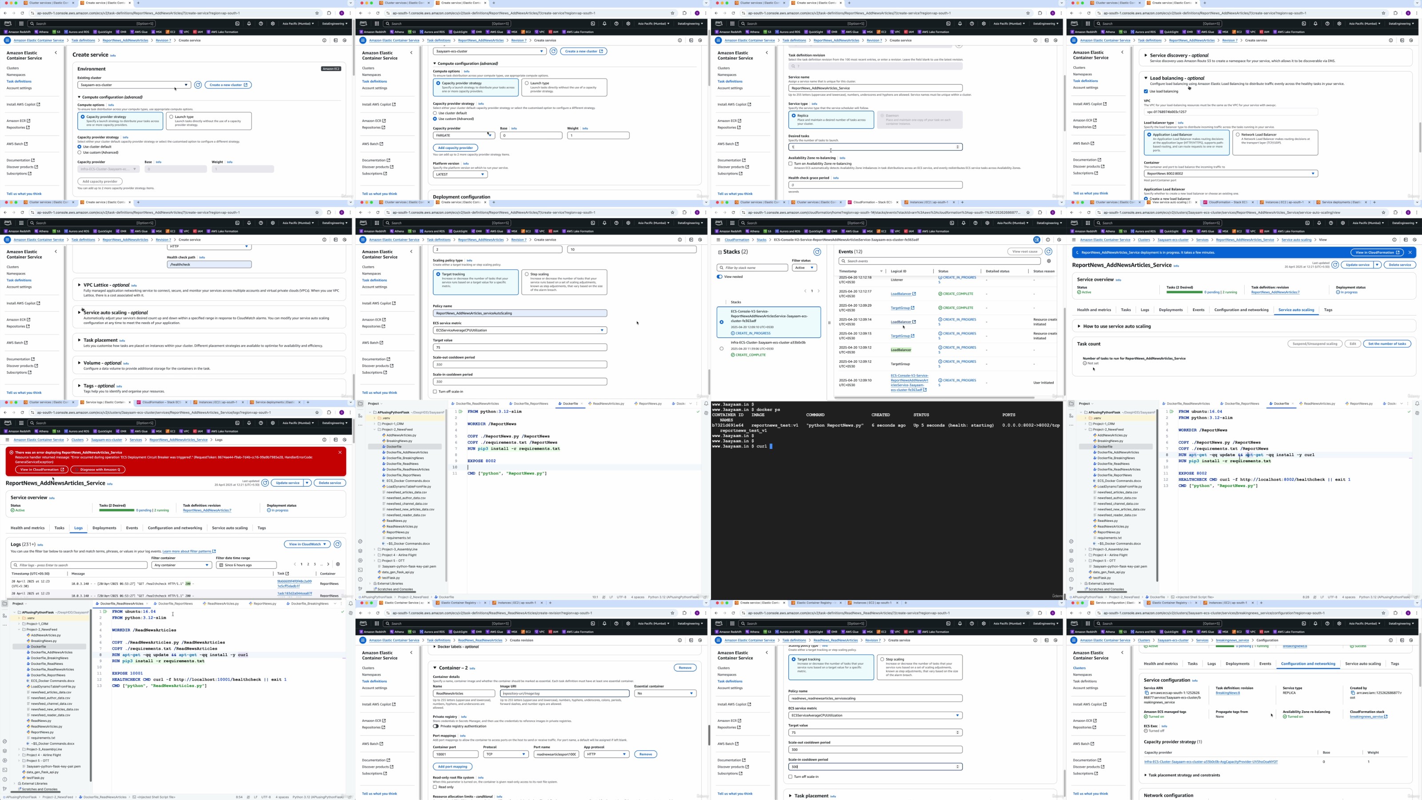
Task: Open help question icon in CloudFormation window
Action: (x=975, y=223)
